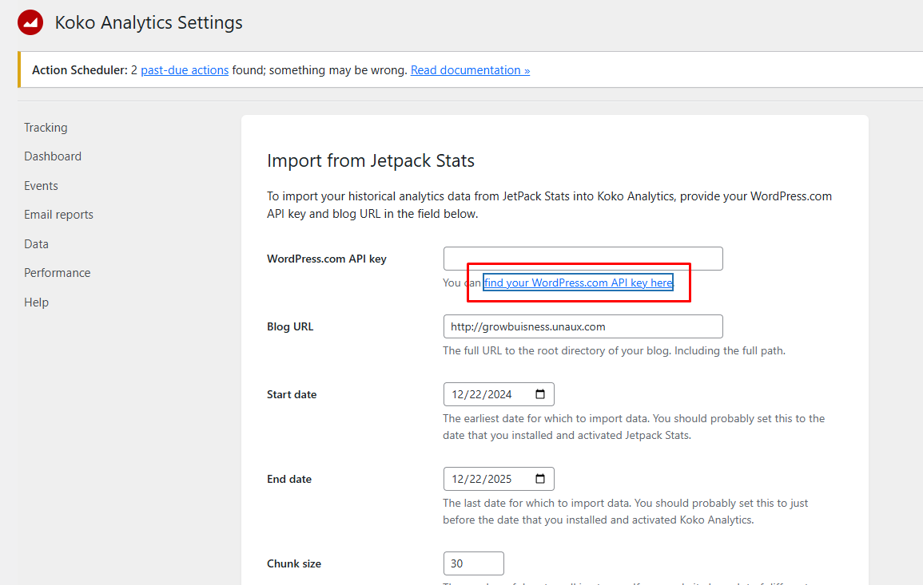Select the month segment in End date
The height and width of the screenshot is (585, 923).
tap(457, 478)
